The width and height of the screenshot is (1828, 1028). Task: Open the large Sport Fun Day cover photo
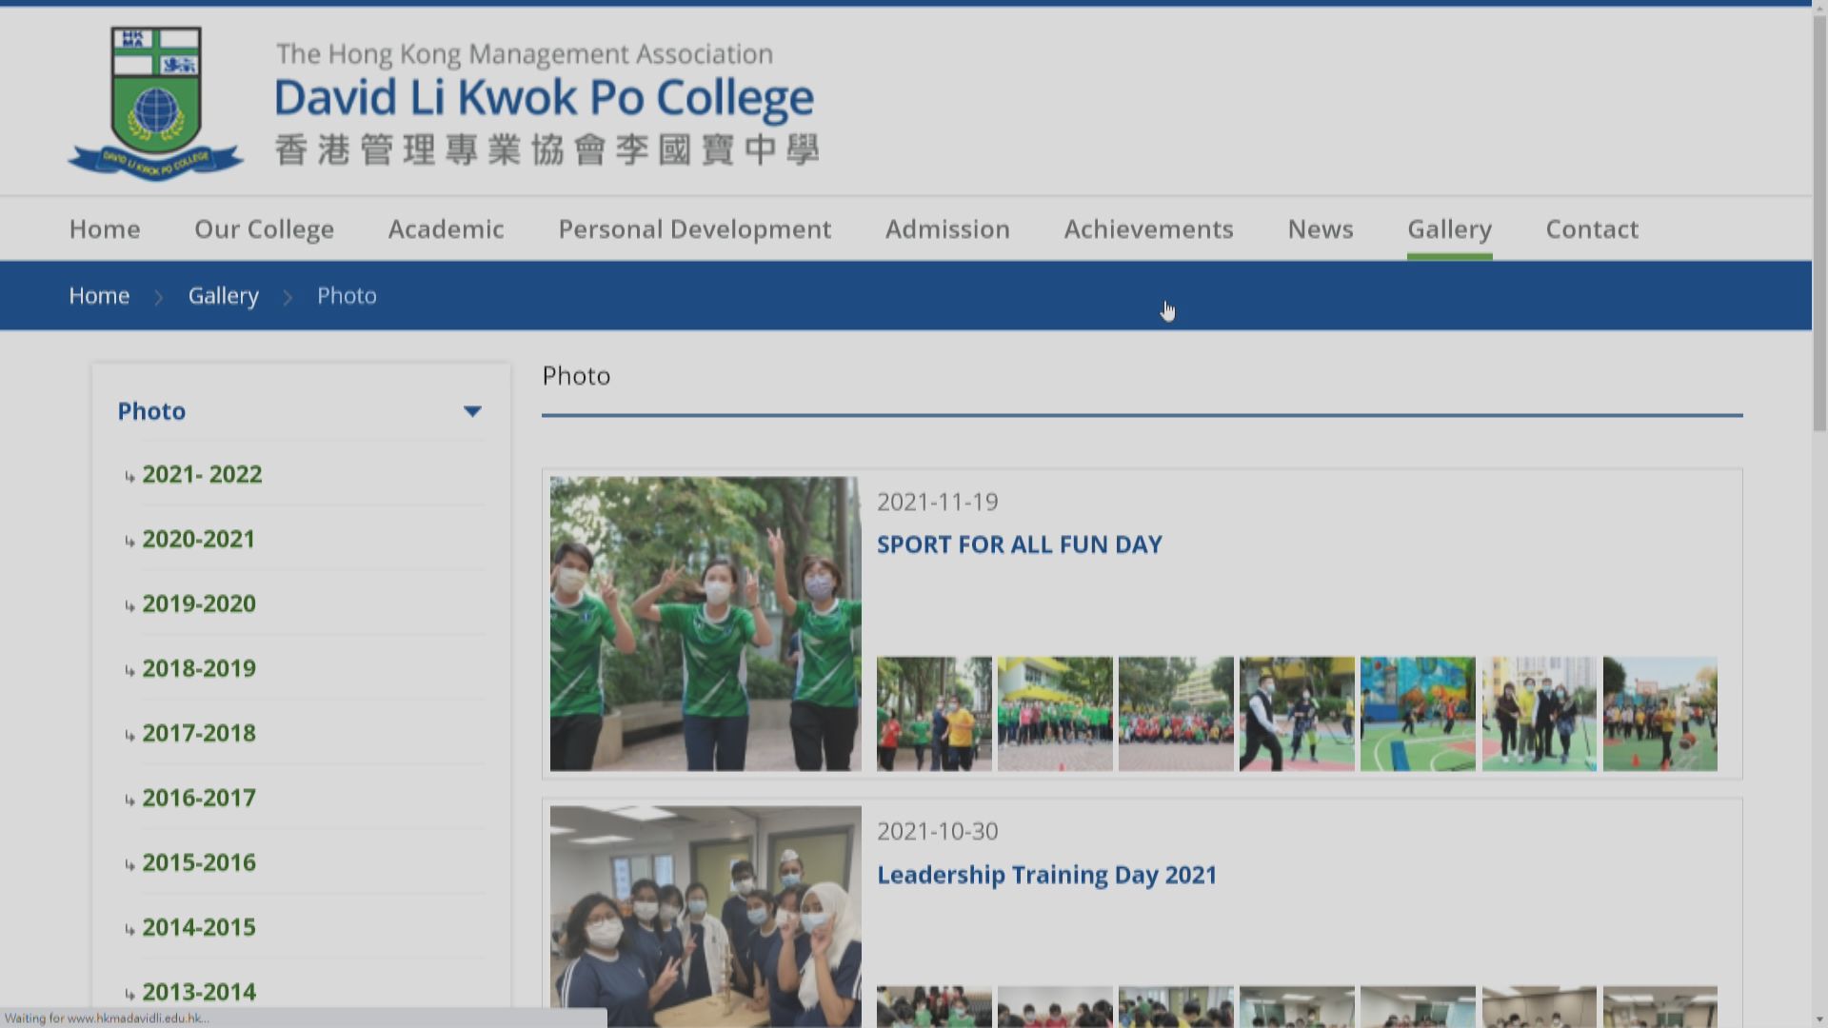click(x=705, y=623)
